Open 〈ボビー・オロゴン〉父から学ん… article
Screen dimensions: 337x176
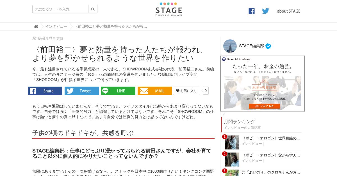271,155
